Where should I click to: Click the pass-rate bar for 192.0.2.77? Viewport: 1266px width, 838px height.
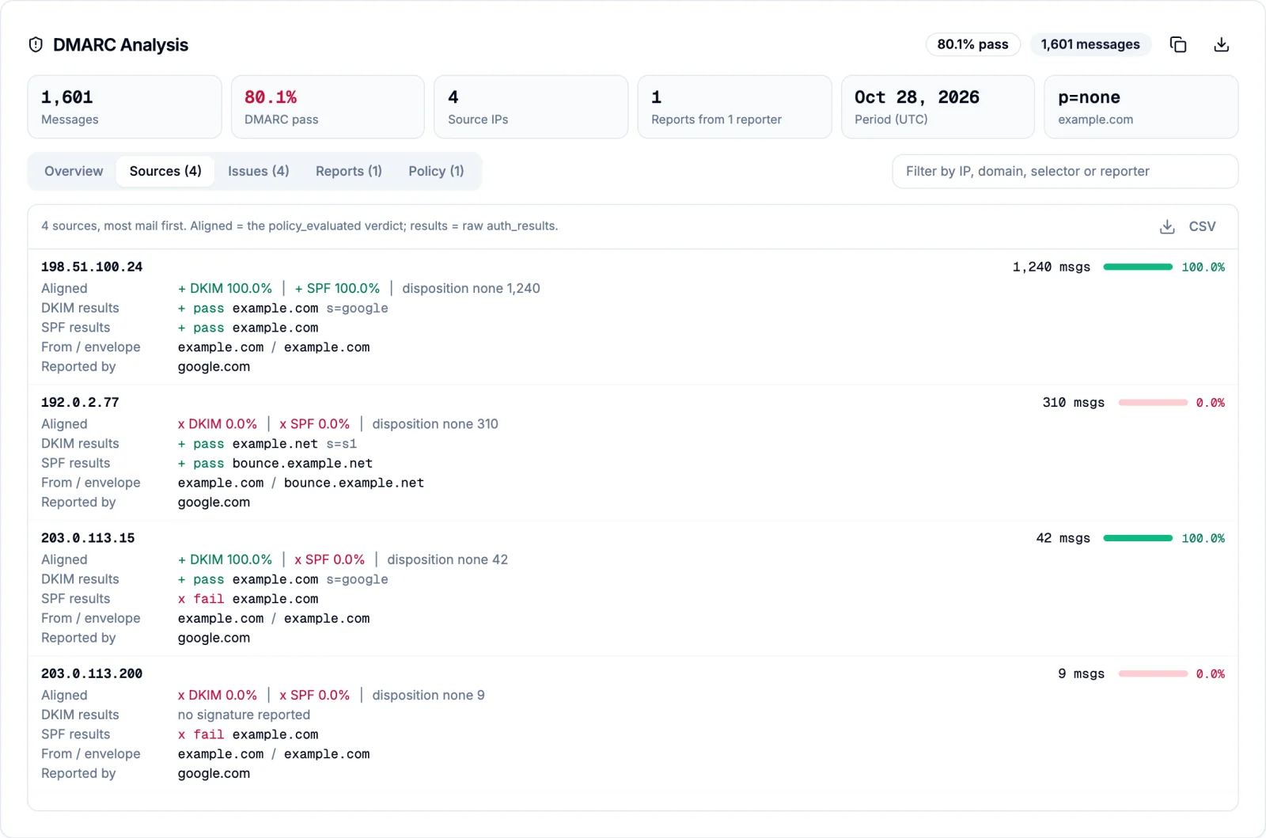(x=1153, y=403)
